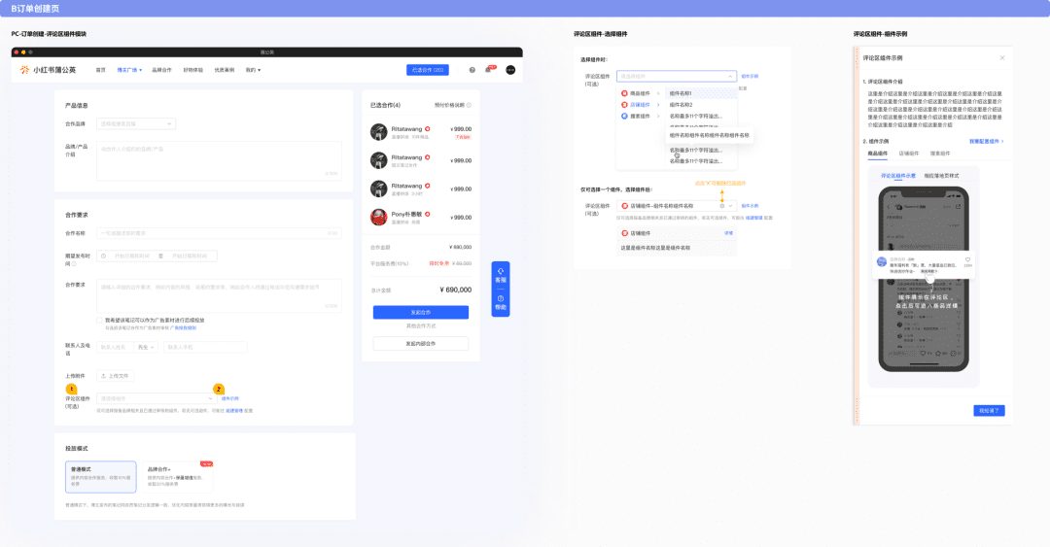The height and width of the screenshot is (547, 1050).
Task: Select the 品牌合作+ delivery mode card
Action: coord(178,477)
